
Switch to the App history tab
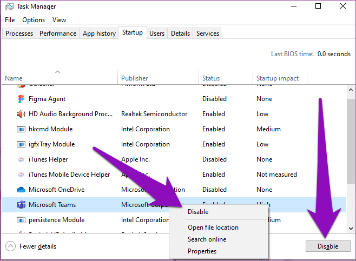coord(99,34)
